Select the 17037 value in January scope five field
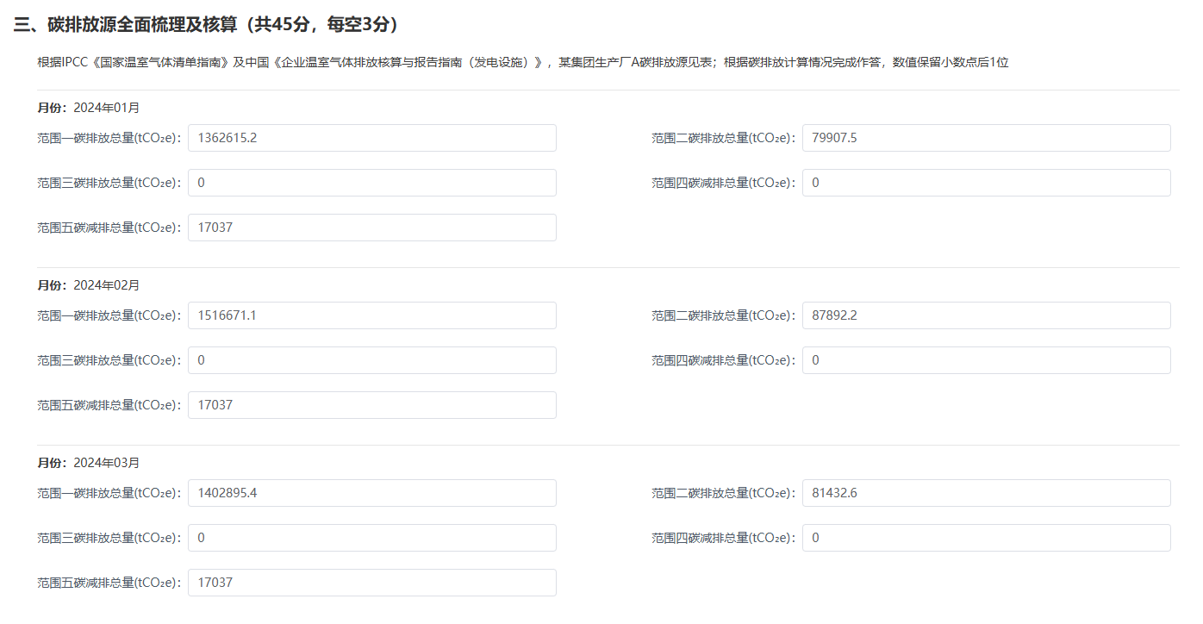 [x=371, y=228]
